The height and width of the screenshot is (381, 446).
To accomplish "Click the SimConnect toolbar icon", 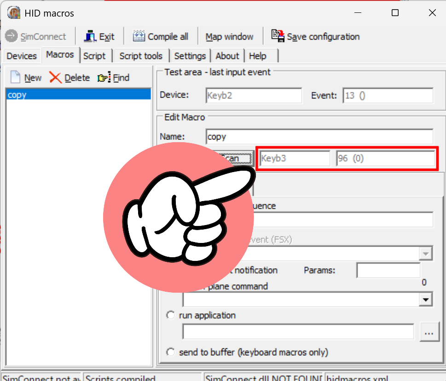I will (12, 36).
